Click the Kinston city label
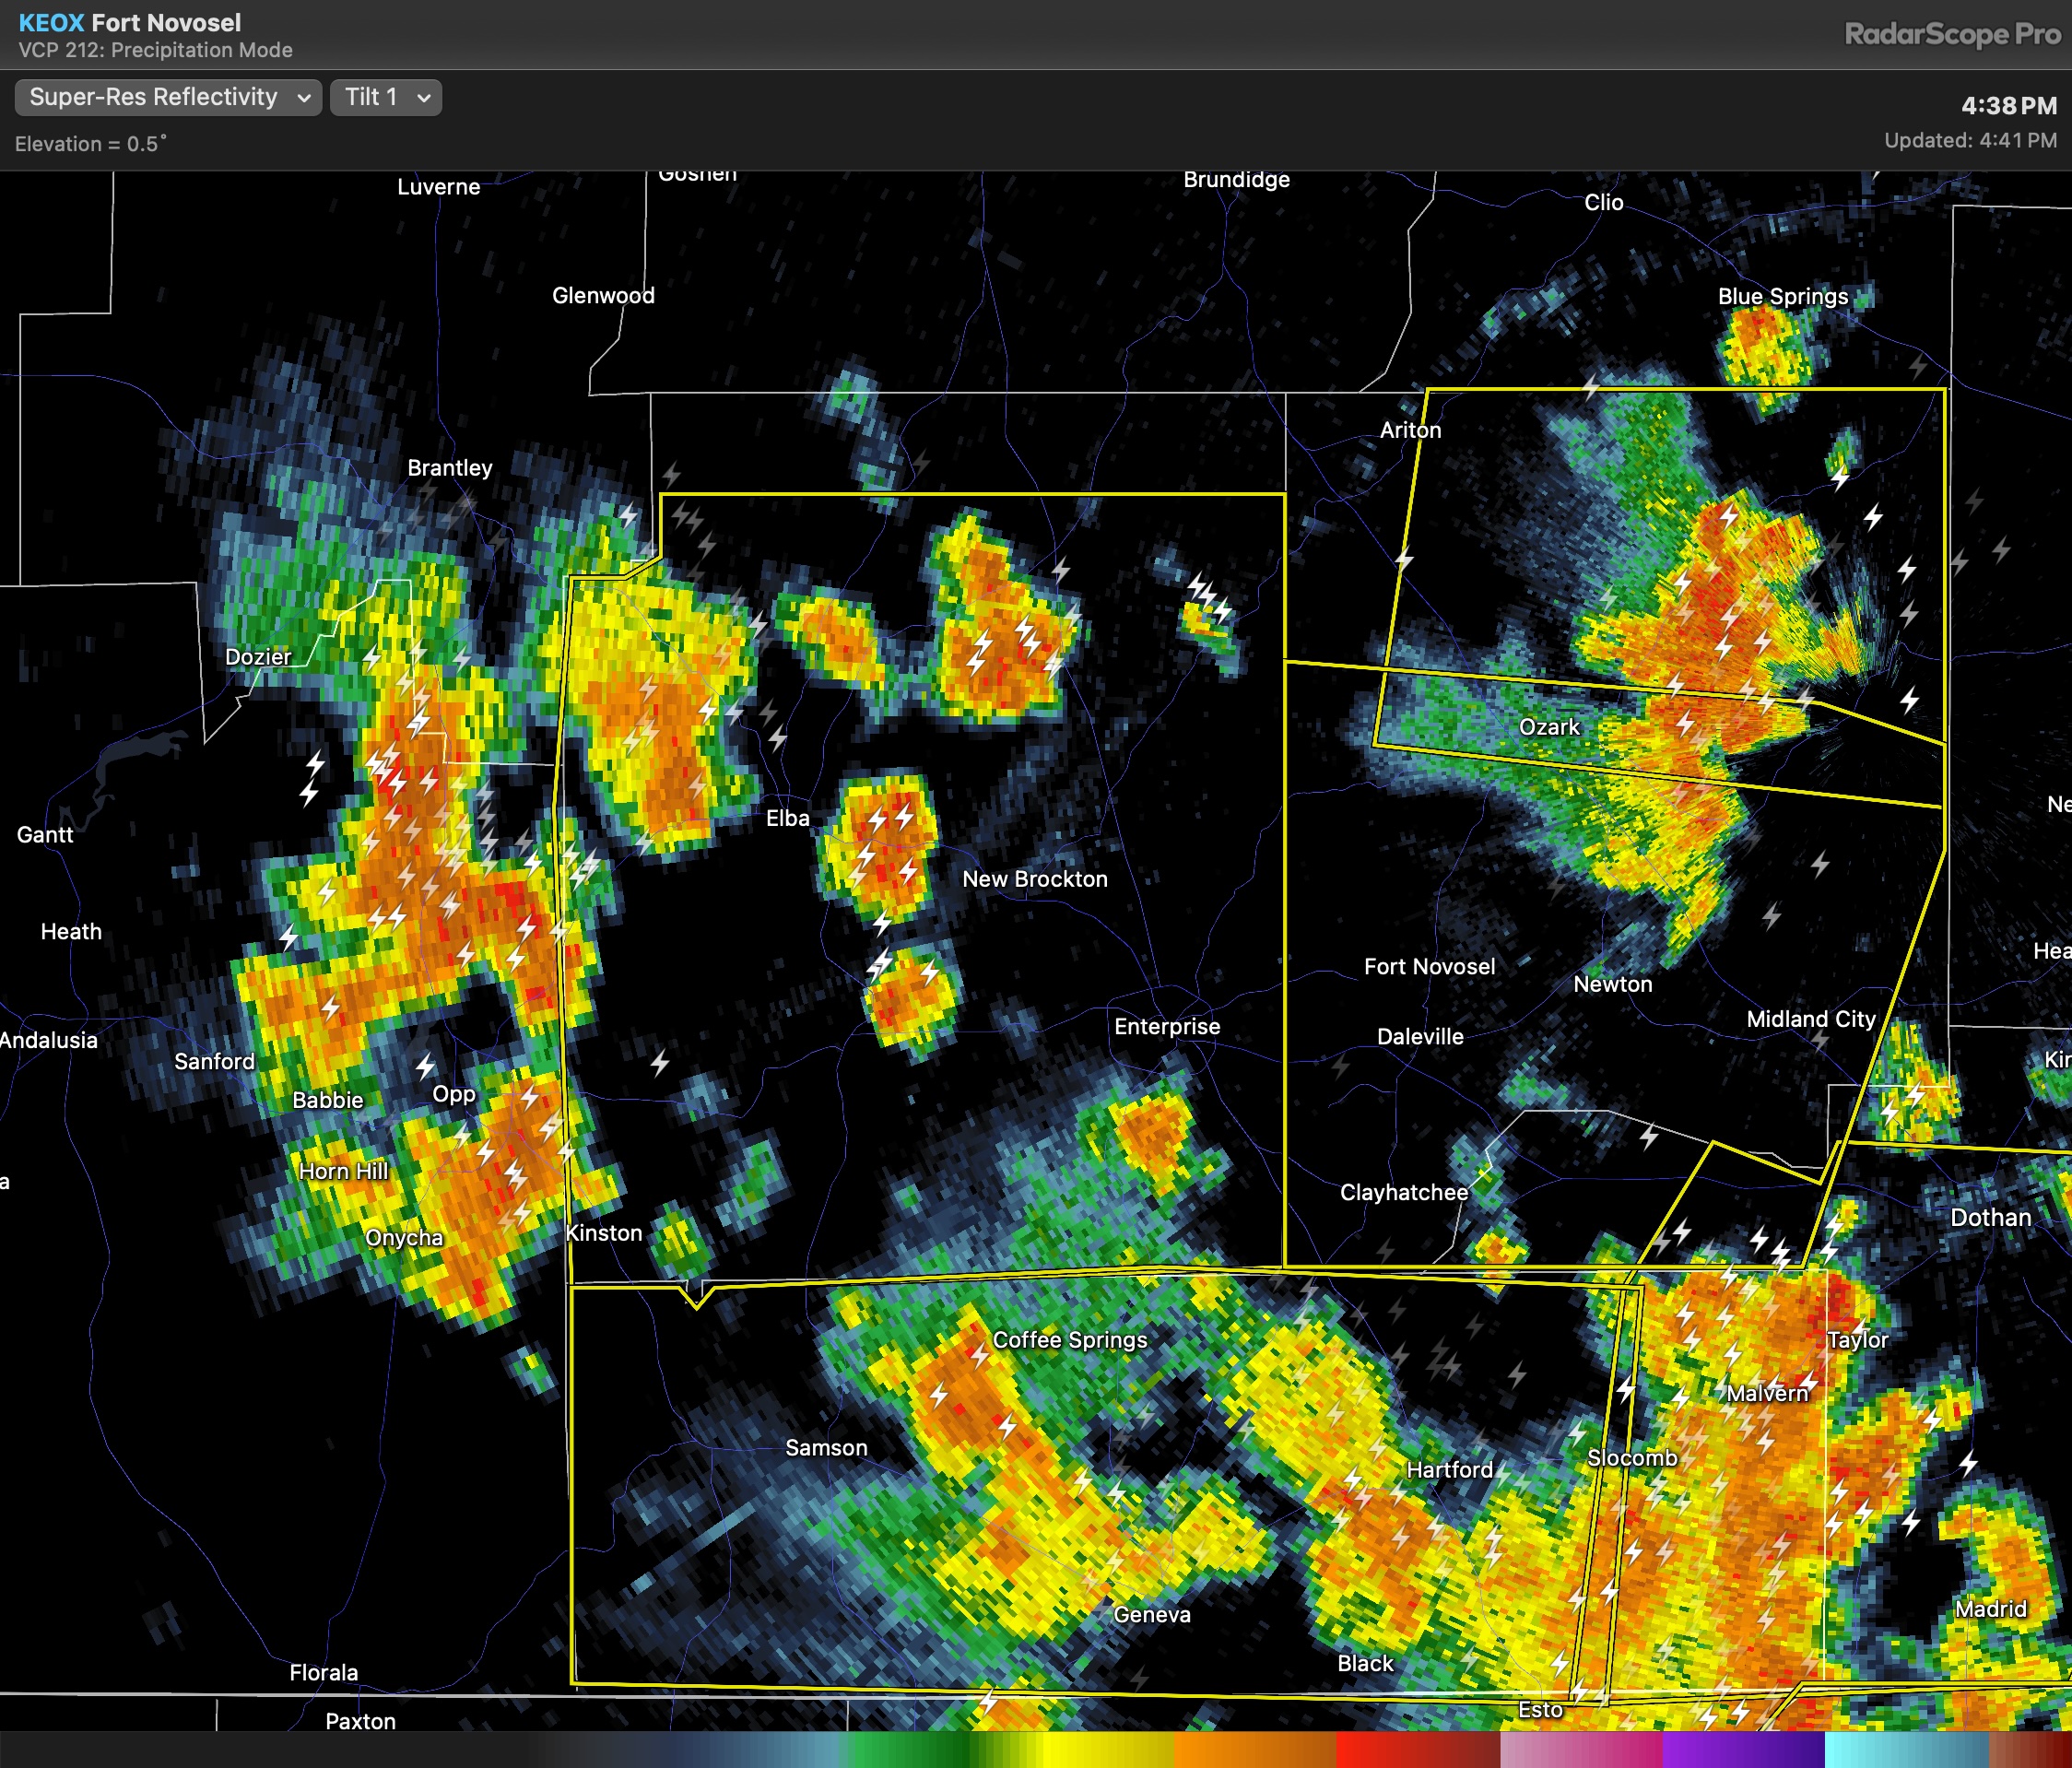 [x=603, y=1233]
